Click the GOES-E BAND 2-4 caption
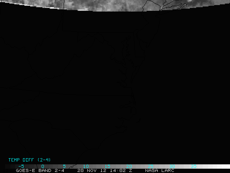230x173 pixels. point(40,170)
